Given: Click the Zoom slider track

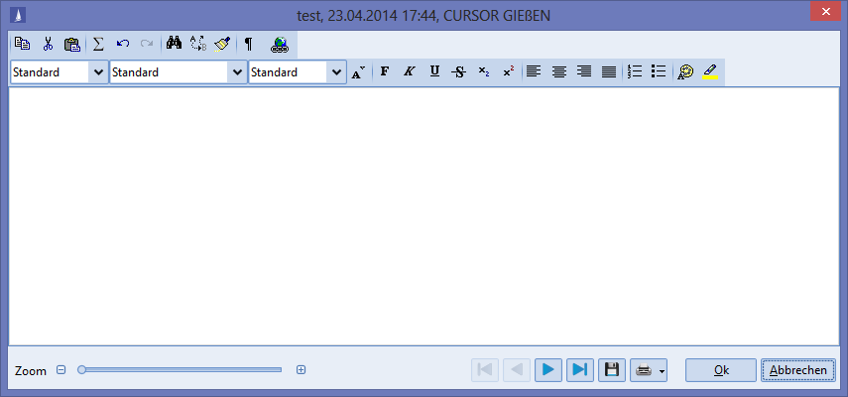Looking at the screenshot, I should pos(180,370).
